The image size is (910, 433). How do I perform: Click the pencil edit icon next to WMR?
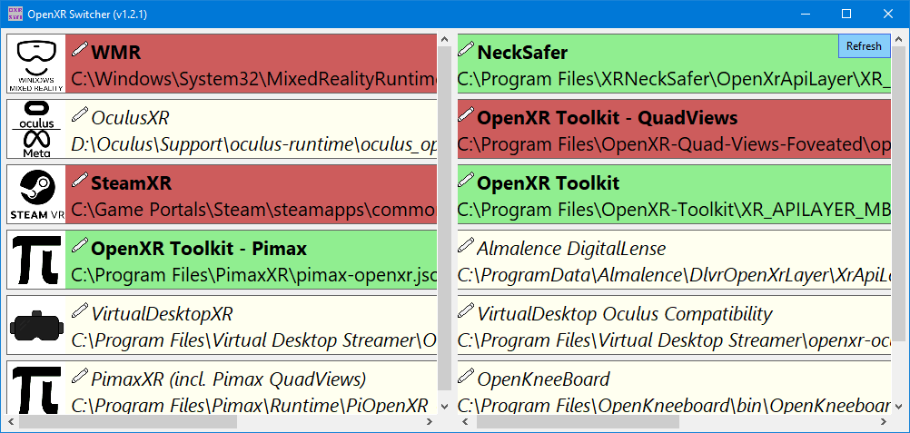(x=79, y=49)
